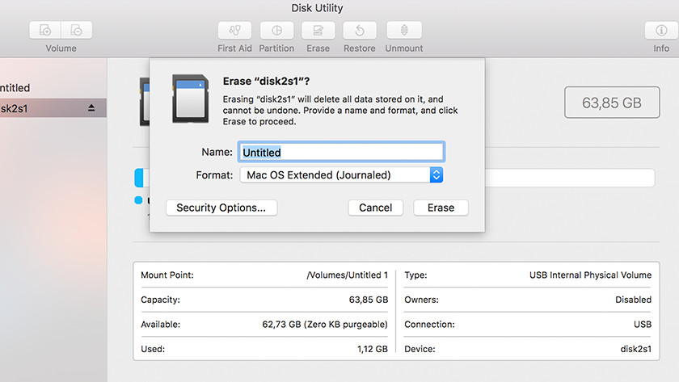Screen dimensions: 679x382
Task: Confirm with the Erase button
Action: 441,208
